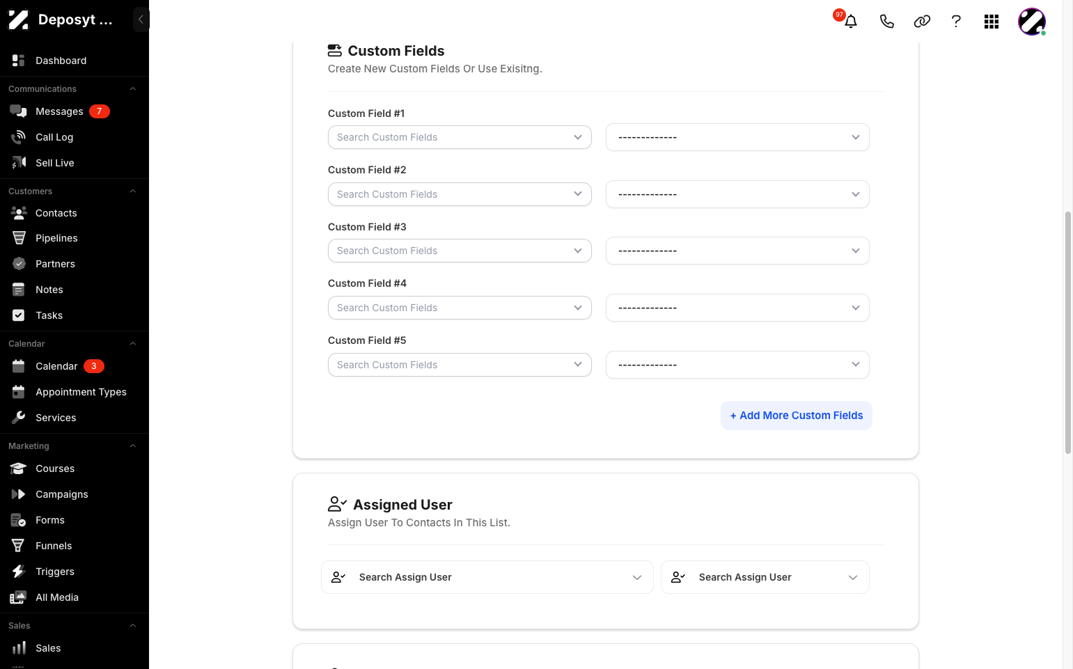1073x669 pixels.
Task: Collapse the Communications section
Action: pos(132,89)
